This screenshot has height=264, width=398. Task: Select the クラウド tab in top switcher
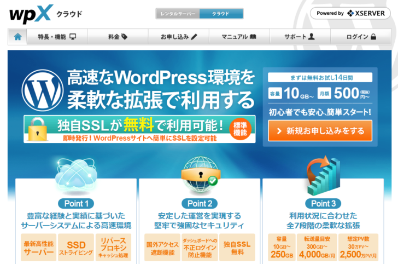(221, 14)
